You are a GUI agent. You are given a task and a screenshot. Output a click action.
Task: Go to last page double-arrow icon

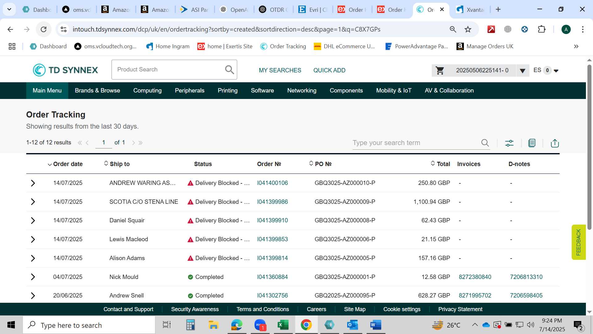tap(141, 143)
